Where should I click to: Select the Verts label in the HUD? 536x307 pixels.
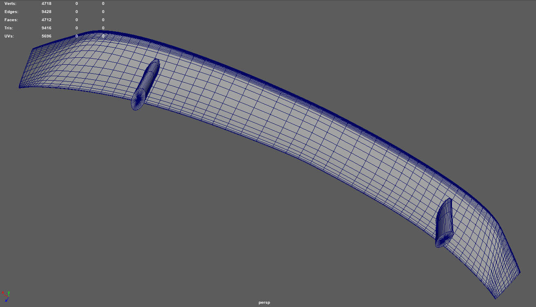[x=11, y=4]
